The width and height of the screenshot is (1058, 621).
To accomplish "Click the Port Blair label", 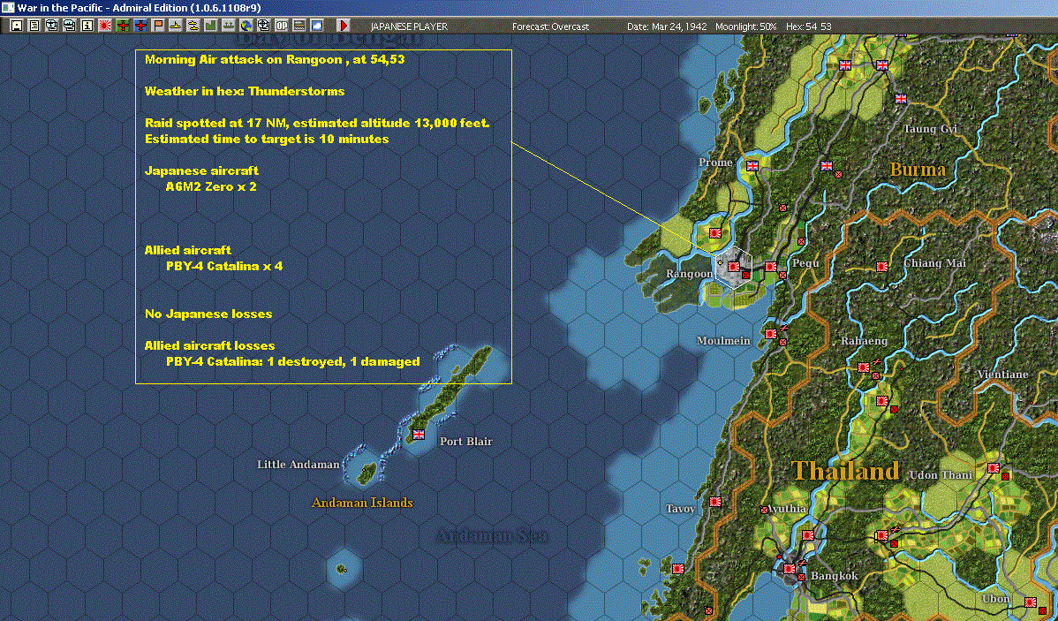I will click(466, 442).
